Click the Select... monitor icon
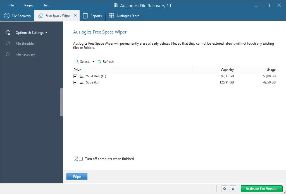286x194 pixels. [x=77, y=61]
